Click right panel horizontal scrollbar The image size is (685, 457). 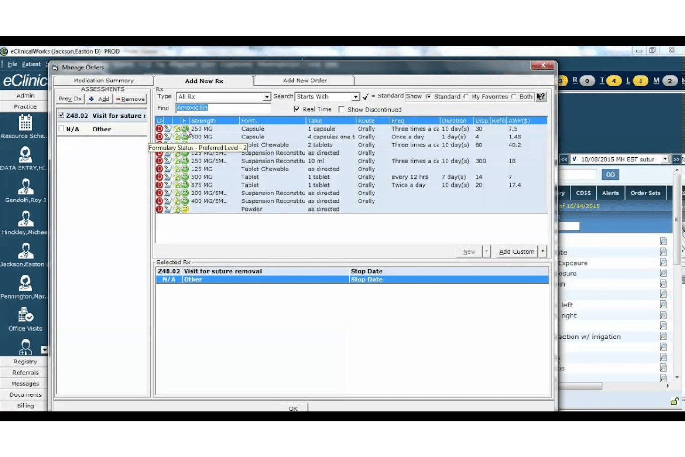coord(580,386)
